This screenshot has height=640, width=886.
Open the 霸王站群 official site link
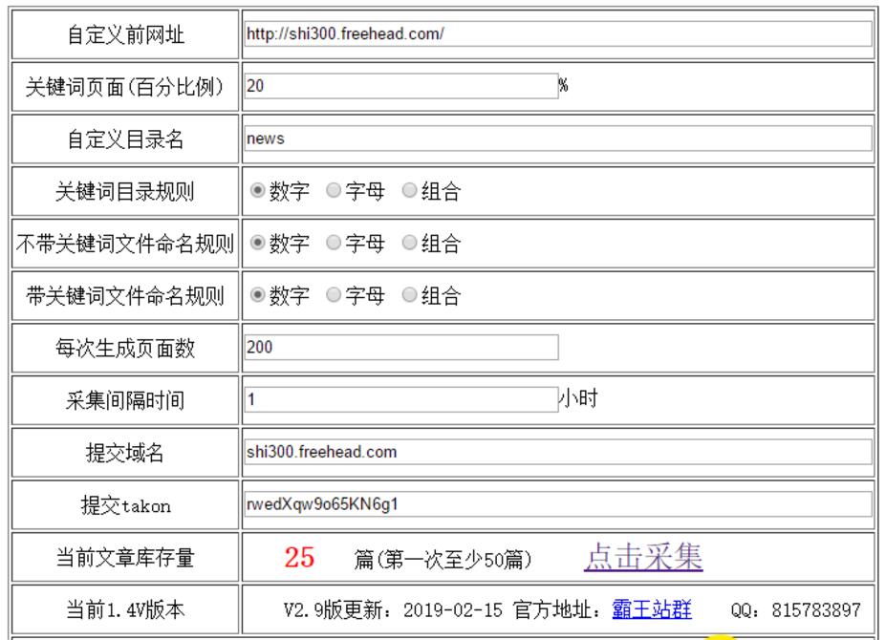652,609
